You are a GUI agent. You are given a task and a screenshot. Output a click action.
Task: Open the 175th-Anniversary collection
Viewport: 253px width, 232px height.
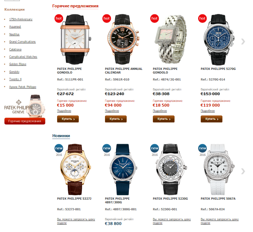(21, 19)
